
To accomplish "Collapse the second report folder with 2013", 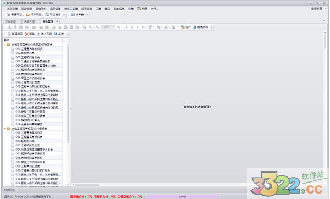I will click(4, 128).
